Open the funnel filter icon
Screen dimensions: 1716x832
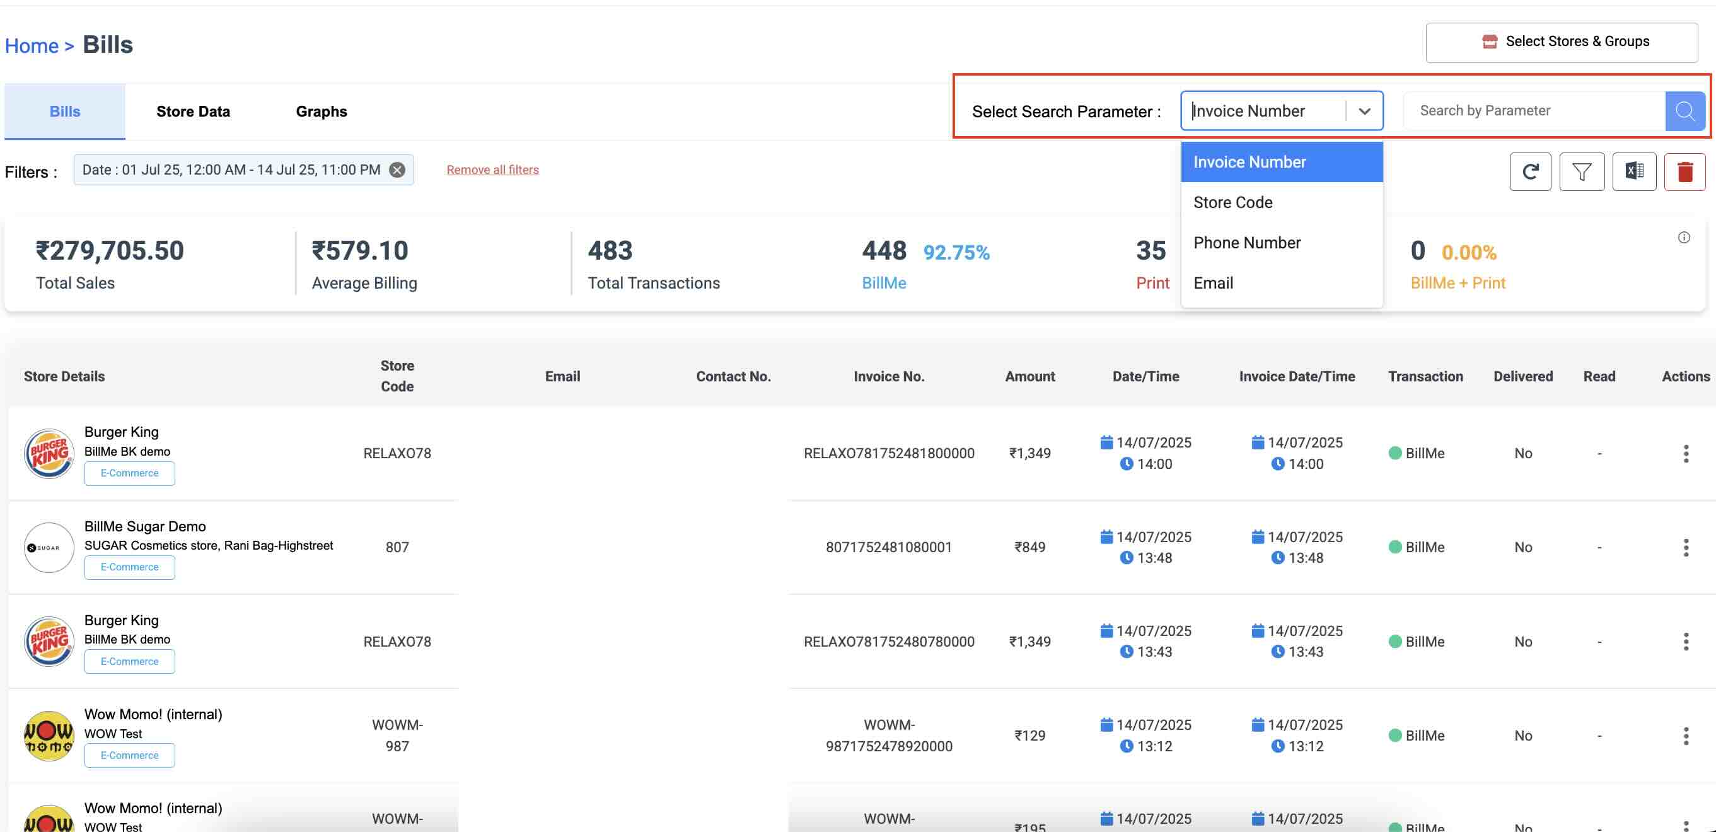pos(1582,172)
